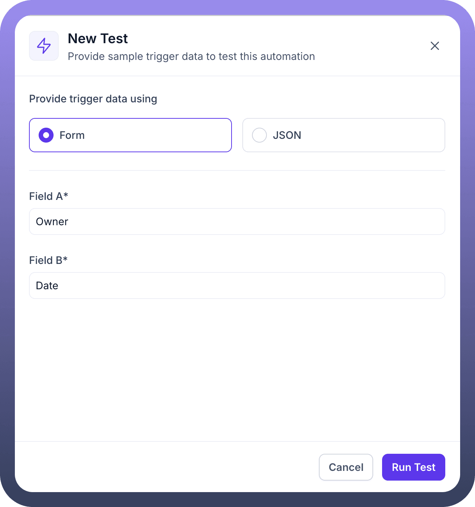Click the "Field B" label text
This screenshot has height=507, width=475.
(x=45, y=261)
